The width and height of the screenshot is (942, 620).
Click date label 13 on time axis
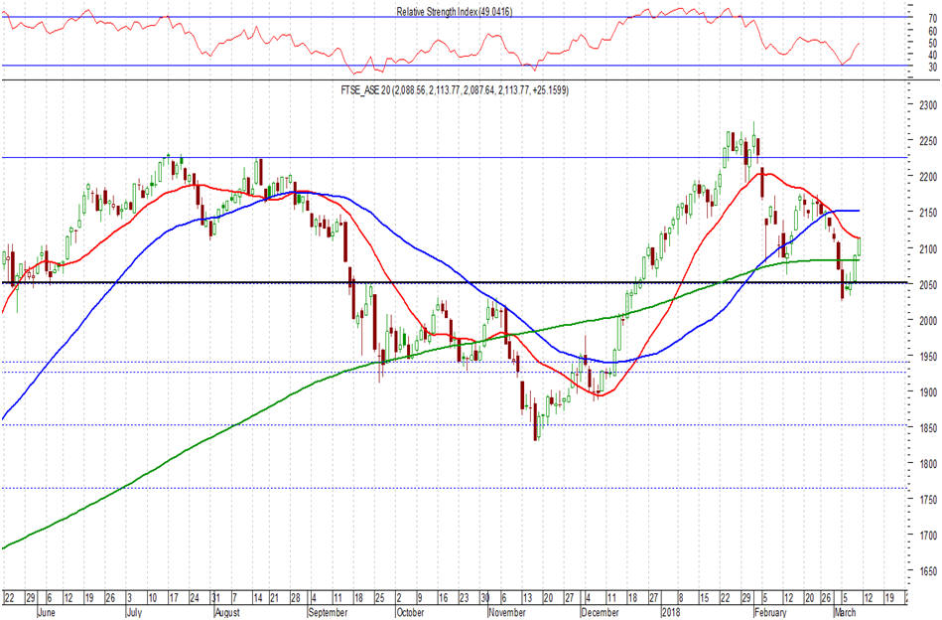(x=526, y=598)
